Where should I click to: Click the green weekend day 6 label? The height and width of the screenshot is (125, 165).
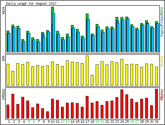click(x=34, y=122)
